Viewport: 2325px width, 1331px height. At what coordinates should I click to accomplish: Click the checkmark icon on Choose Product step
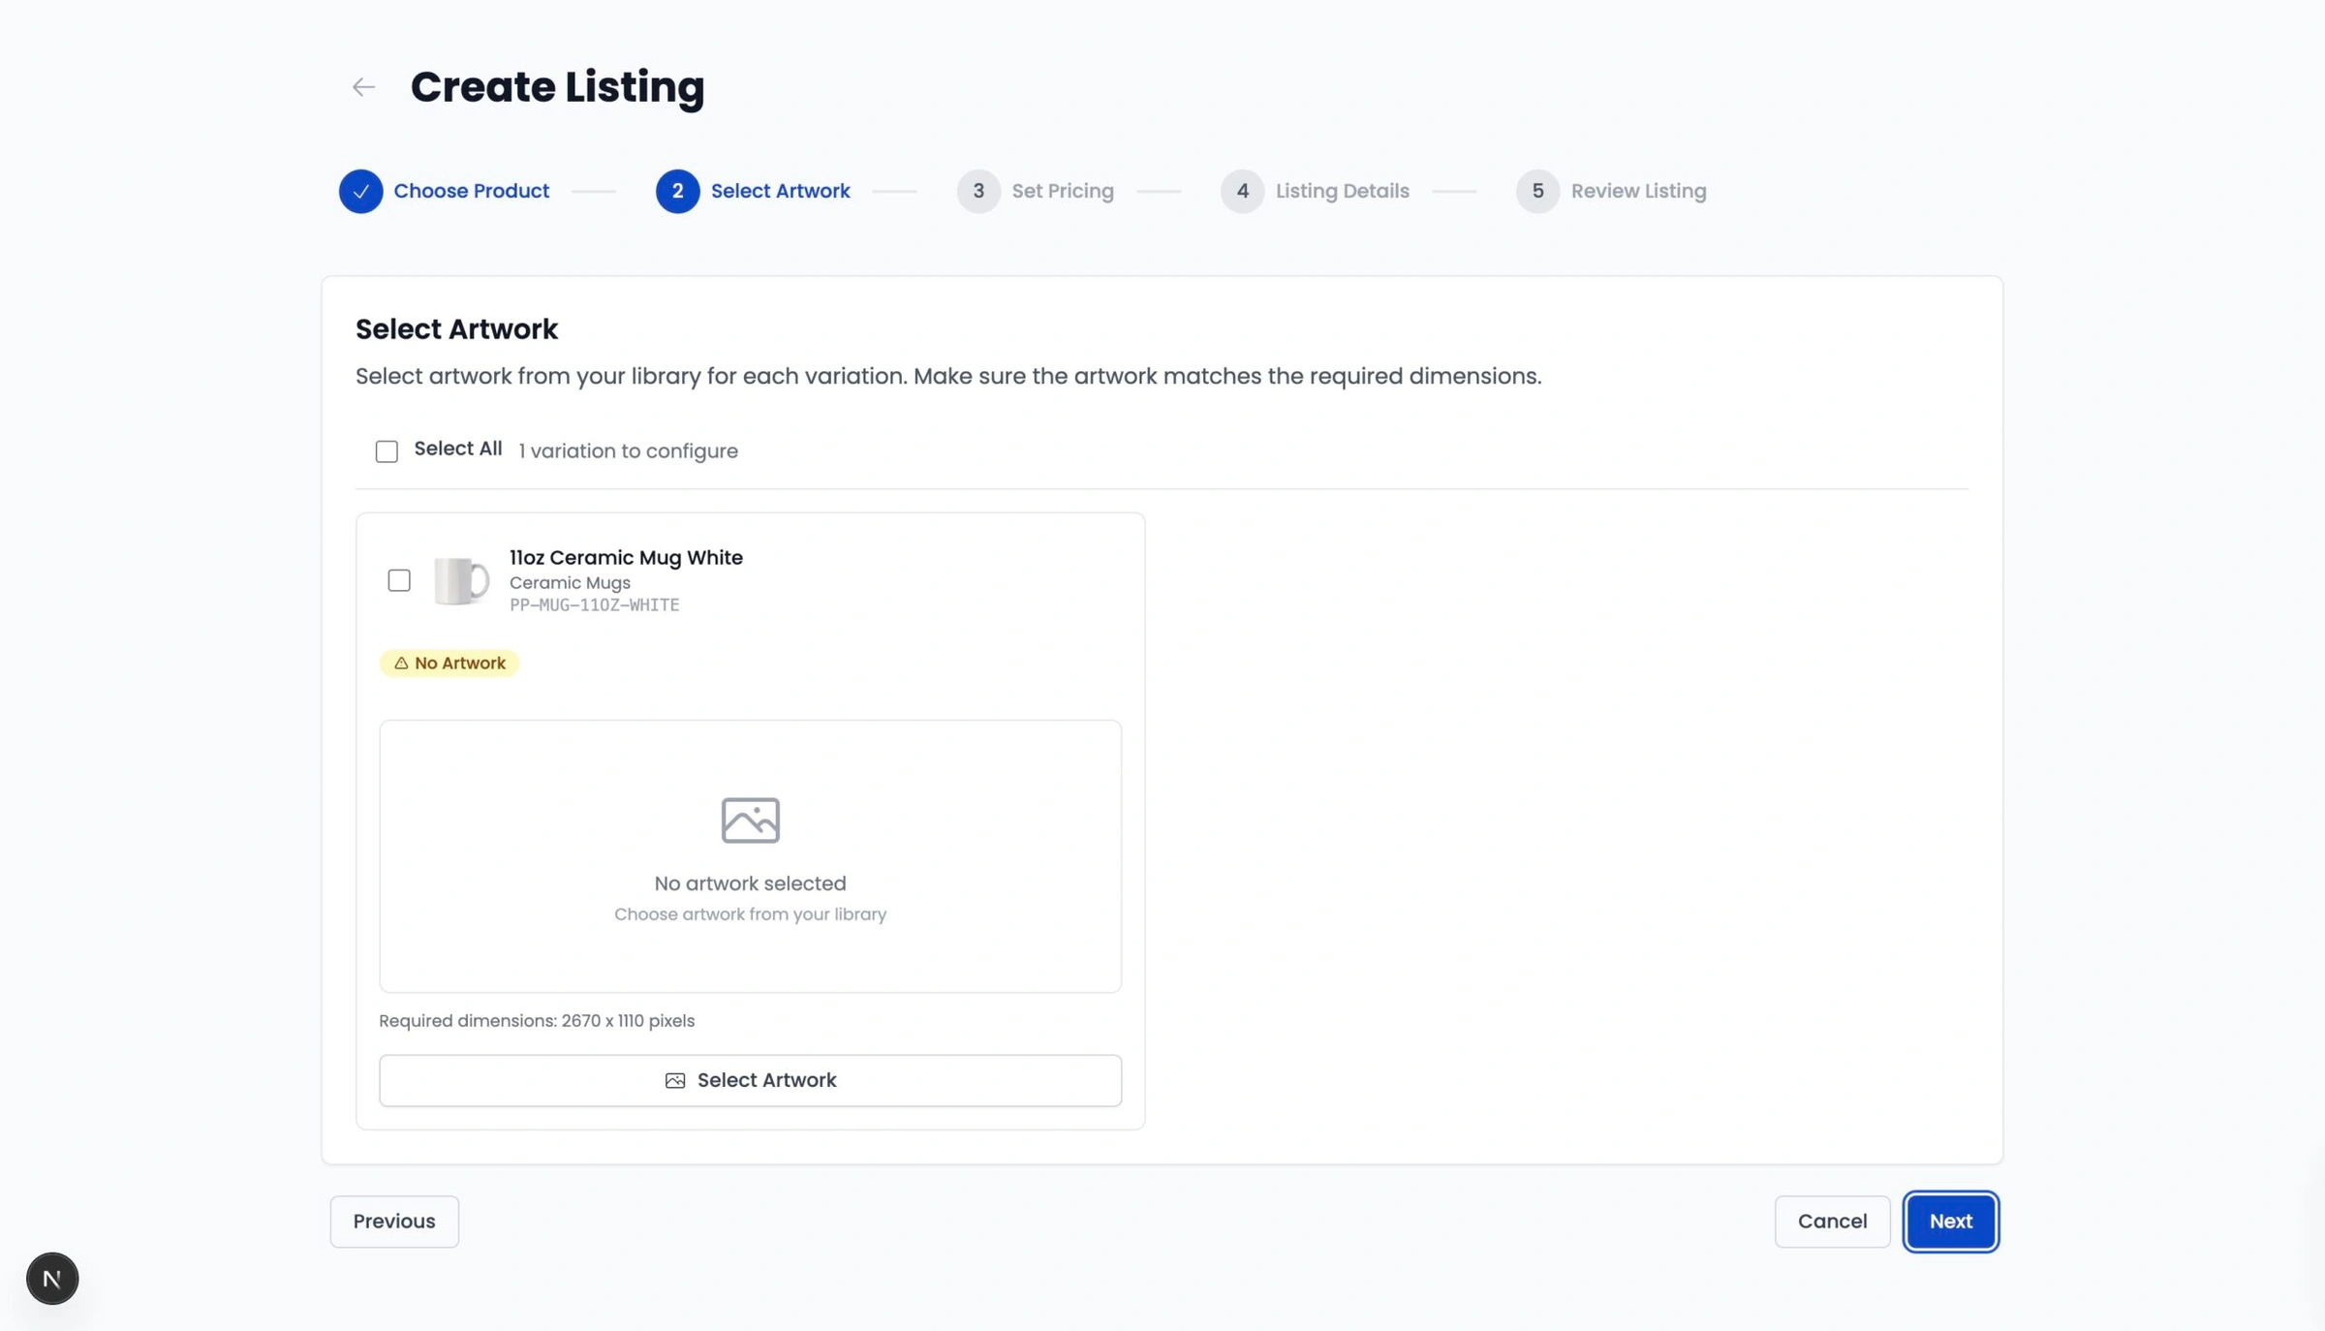pos(360,191)
